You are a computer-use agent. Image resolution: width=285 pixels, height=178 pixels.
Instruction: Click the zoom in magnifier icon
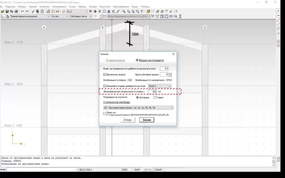(x=124, y=11)
